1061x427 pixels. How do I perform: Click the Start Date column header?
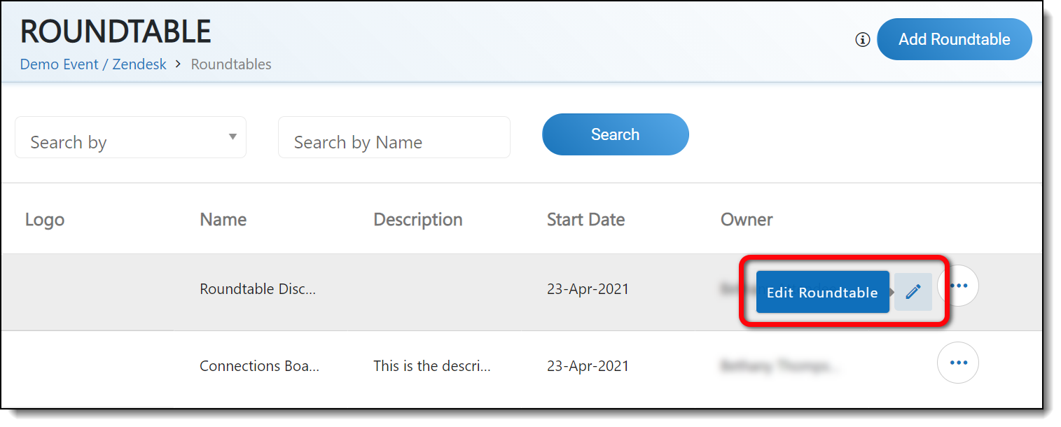[x=585, y=220]
